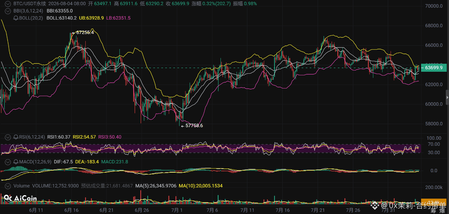Image resolution: width=449 pixels, height=214 pixels.
Task: Collapse the MACD(12,26,9) panel chevron
Action: [x=8, y=162]
